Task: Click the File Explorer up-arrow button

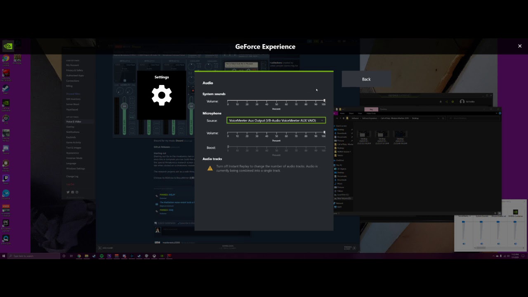Action: coord(344,118)
